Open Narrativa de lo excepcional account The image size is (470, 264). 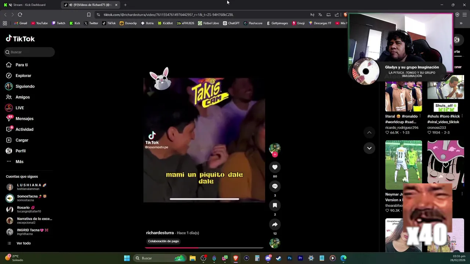pyautogui.click(x=29, y=221)
